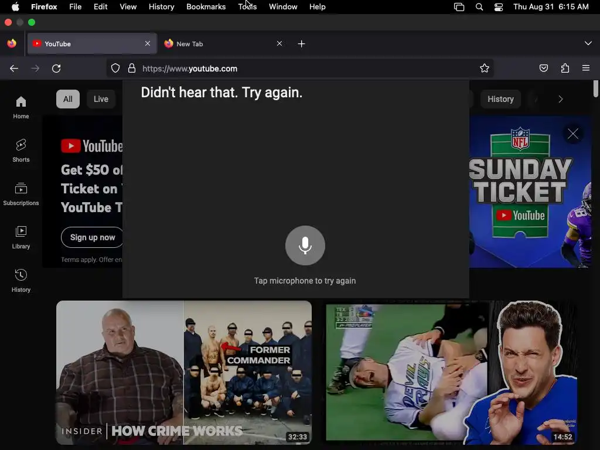Select the History filter chip

[500, 99]
